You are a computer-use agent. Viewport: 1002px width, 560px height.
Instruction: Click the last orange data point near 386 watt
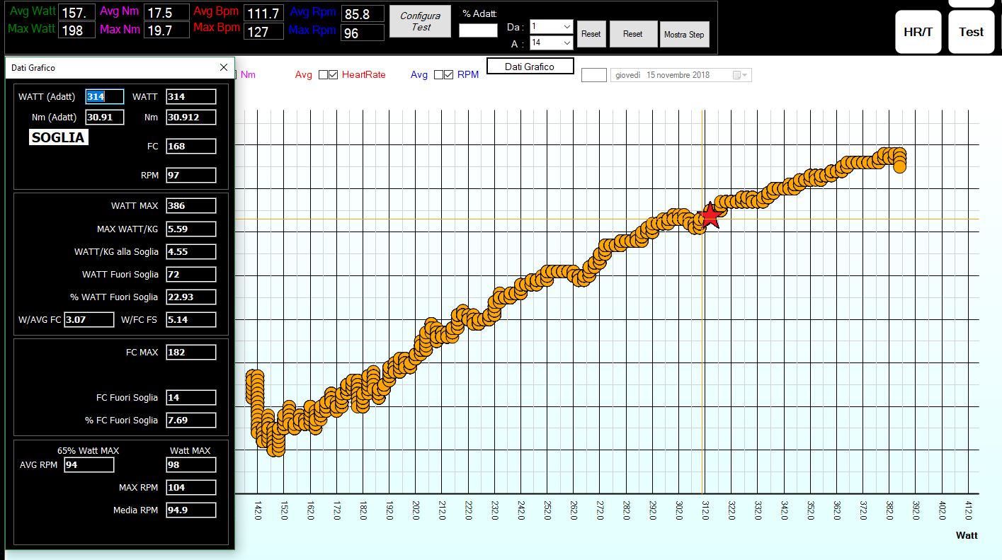point(899,166)
